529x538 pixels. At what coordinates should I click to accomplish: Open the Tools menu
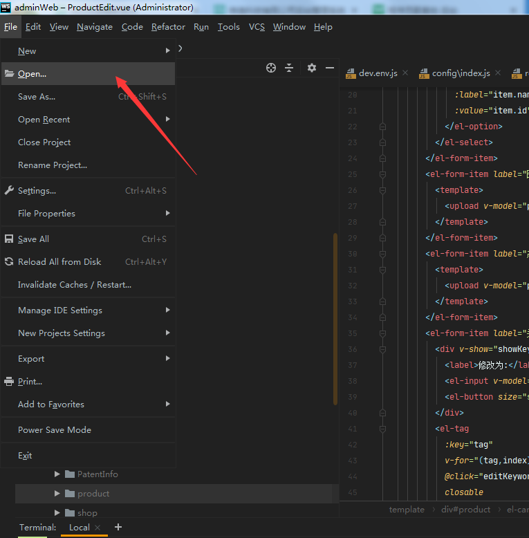point(228,27)
